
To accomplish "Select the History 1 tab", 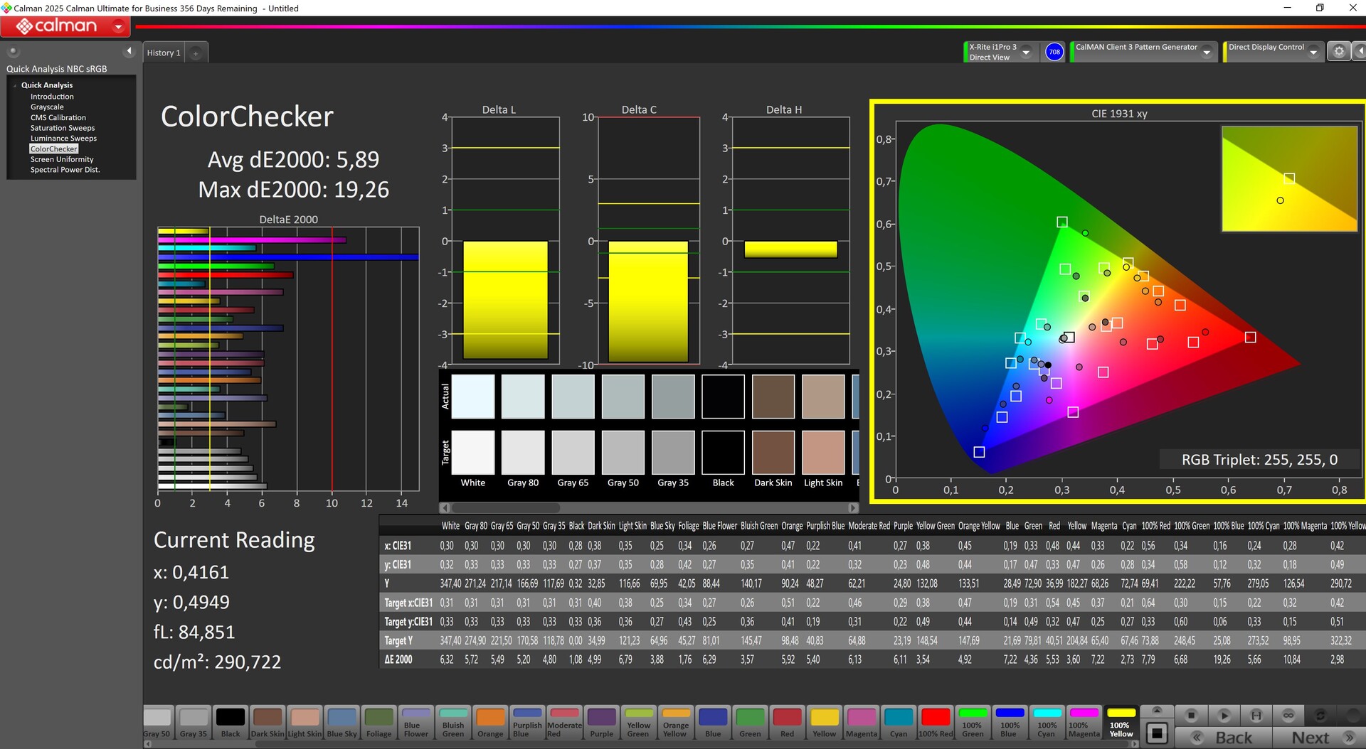I will [x=164, y=53].
